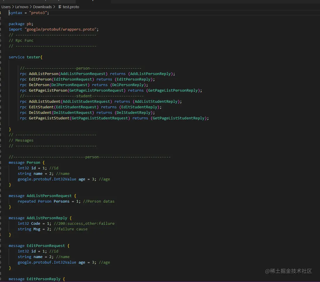The width and height of the screenshot is (320, 282).
Task: Click the 'message Person {' declaration
Action: [x=27, y=163]
